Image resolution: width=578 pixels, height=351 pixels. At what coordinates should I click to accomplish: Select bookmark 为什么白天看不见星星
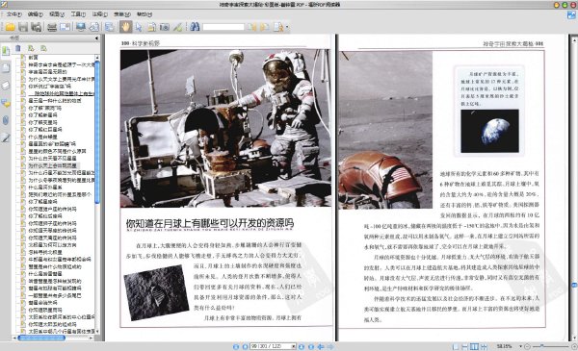click(52, 159)
